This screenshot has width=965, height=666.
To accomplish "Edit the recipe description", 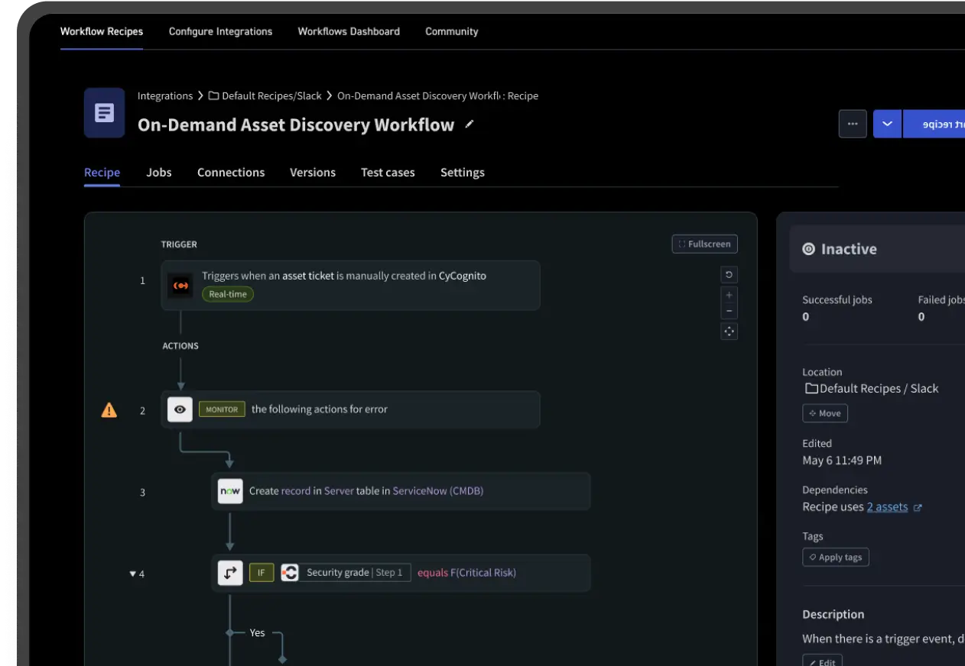I will click(822, 661).
